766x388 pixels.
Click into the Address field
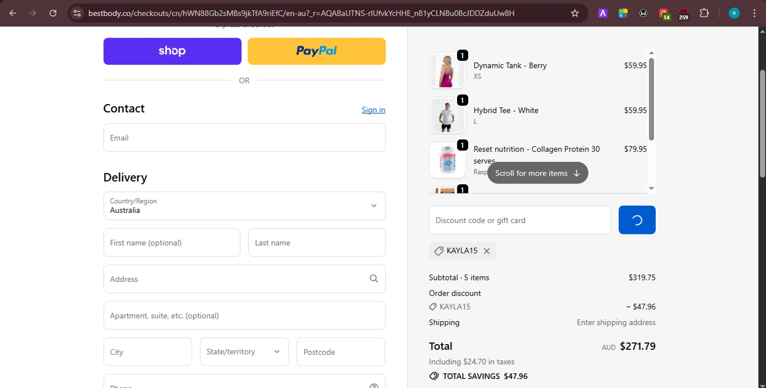click(245, 279)
